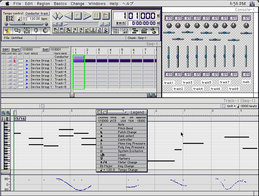
Task: Toggle record enable on Track-1
Action: (x=14, y=61)
